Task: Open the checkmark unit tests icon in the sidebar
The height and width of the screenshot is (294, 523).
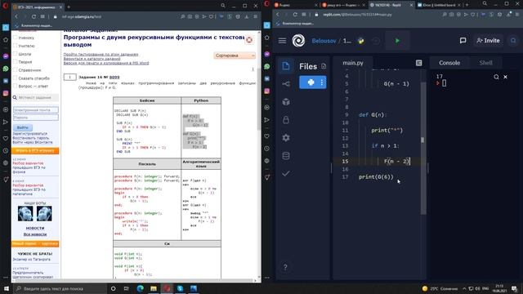Action: point(286,173)
